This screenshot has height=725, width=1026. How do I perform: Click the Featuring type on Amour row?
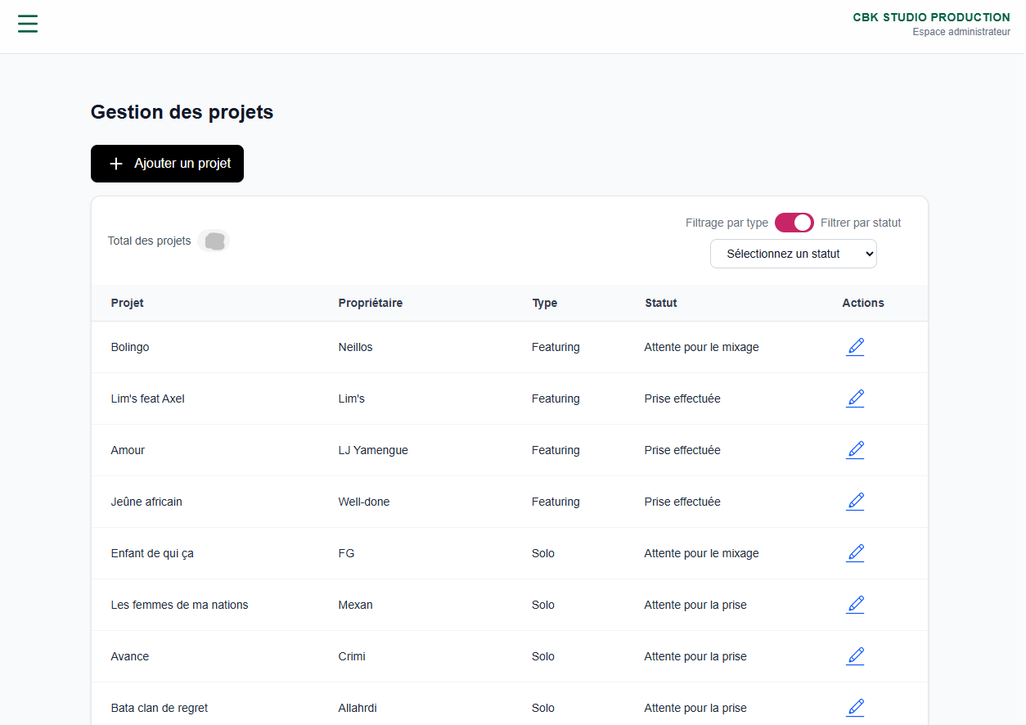point(556,450)
